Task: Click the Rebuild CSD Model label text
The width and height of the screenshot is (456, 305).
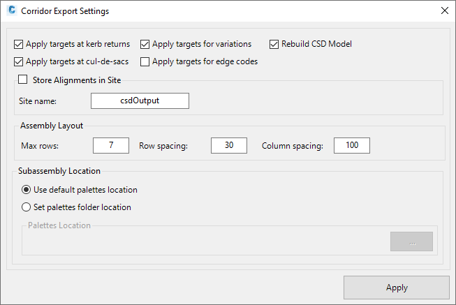Action: pyautogui.click(x=317, y=44)
